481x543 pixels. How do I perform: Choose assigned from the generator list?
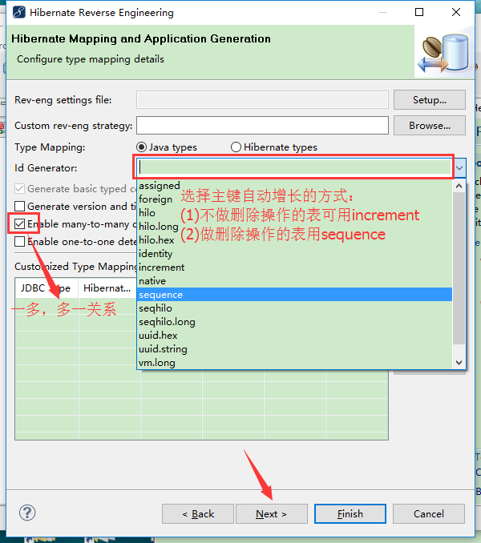294,186
